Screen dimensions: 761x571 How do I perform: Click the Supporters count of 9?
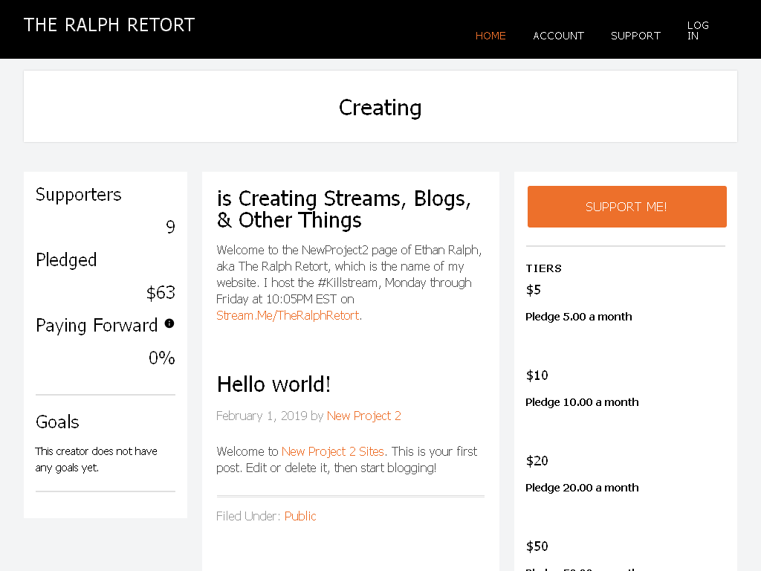[170, 227]
